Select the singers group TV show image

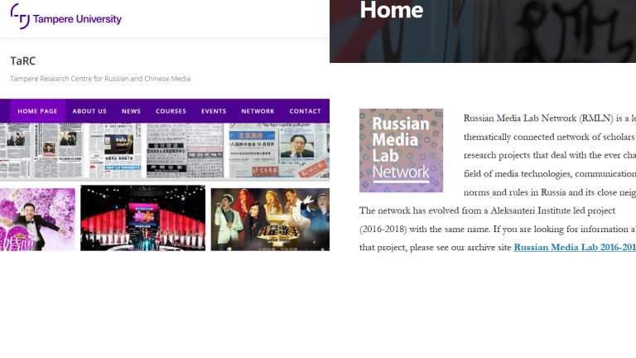coord(269,219)
